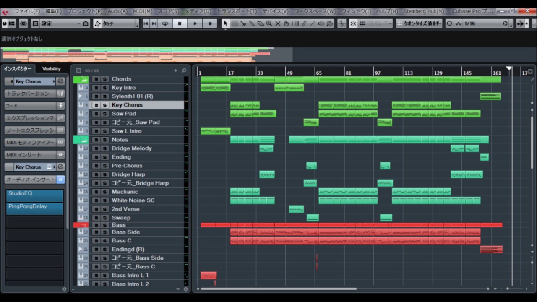The height and width of the screenshot is (302, 537).
Task: Expand the MIDI モディファイアー section
Action: 34,143
